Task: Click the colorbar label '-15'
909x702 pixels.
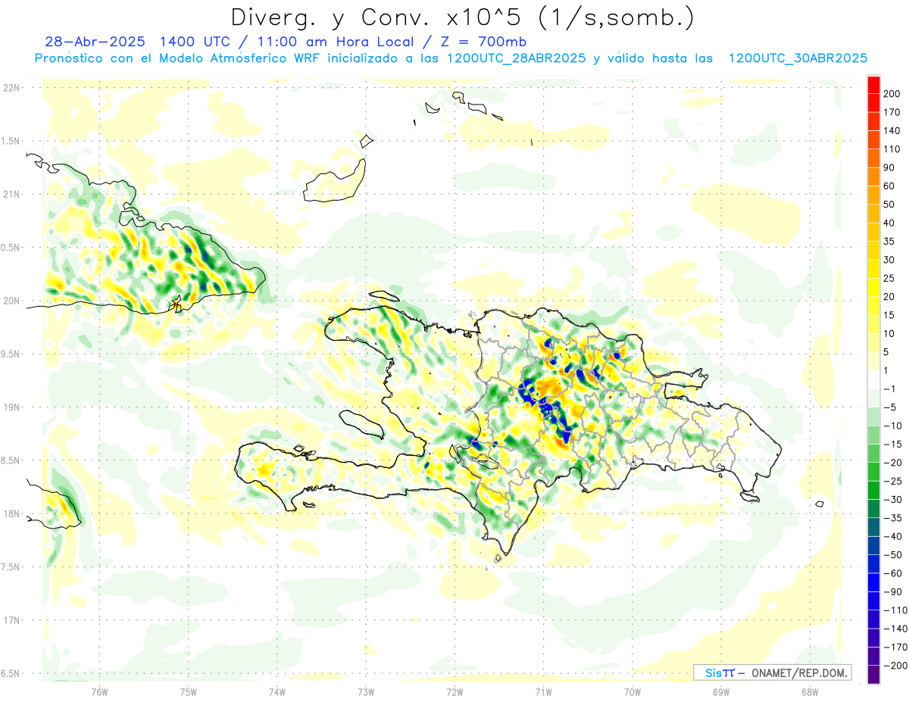Action: (x=894, y=445)
